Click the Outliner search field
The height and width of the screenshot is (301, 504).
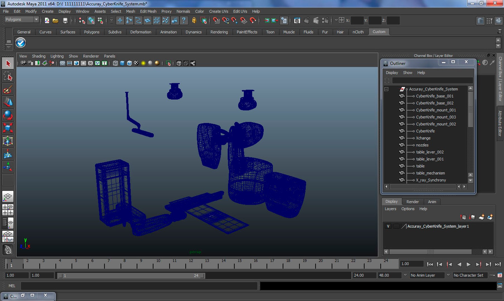(432, 81)
